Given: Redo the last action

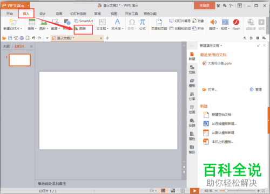Looking at the screenshot, I should pos(39,38).
